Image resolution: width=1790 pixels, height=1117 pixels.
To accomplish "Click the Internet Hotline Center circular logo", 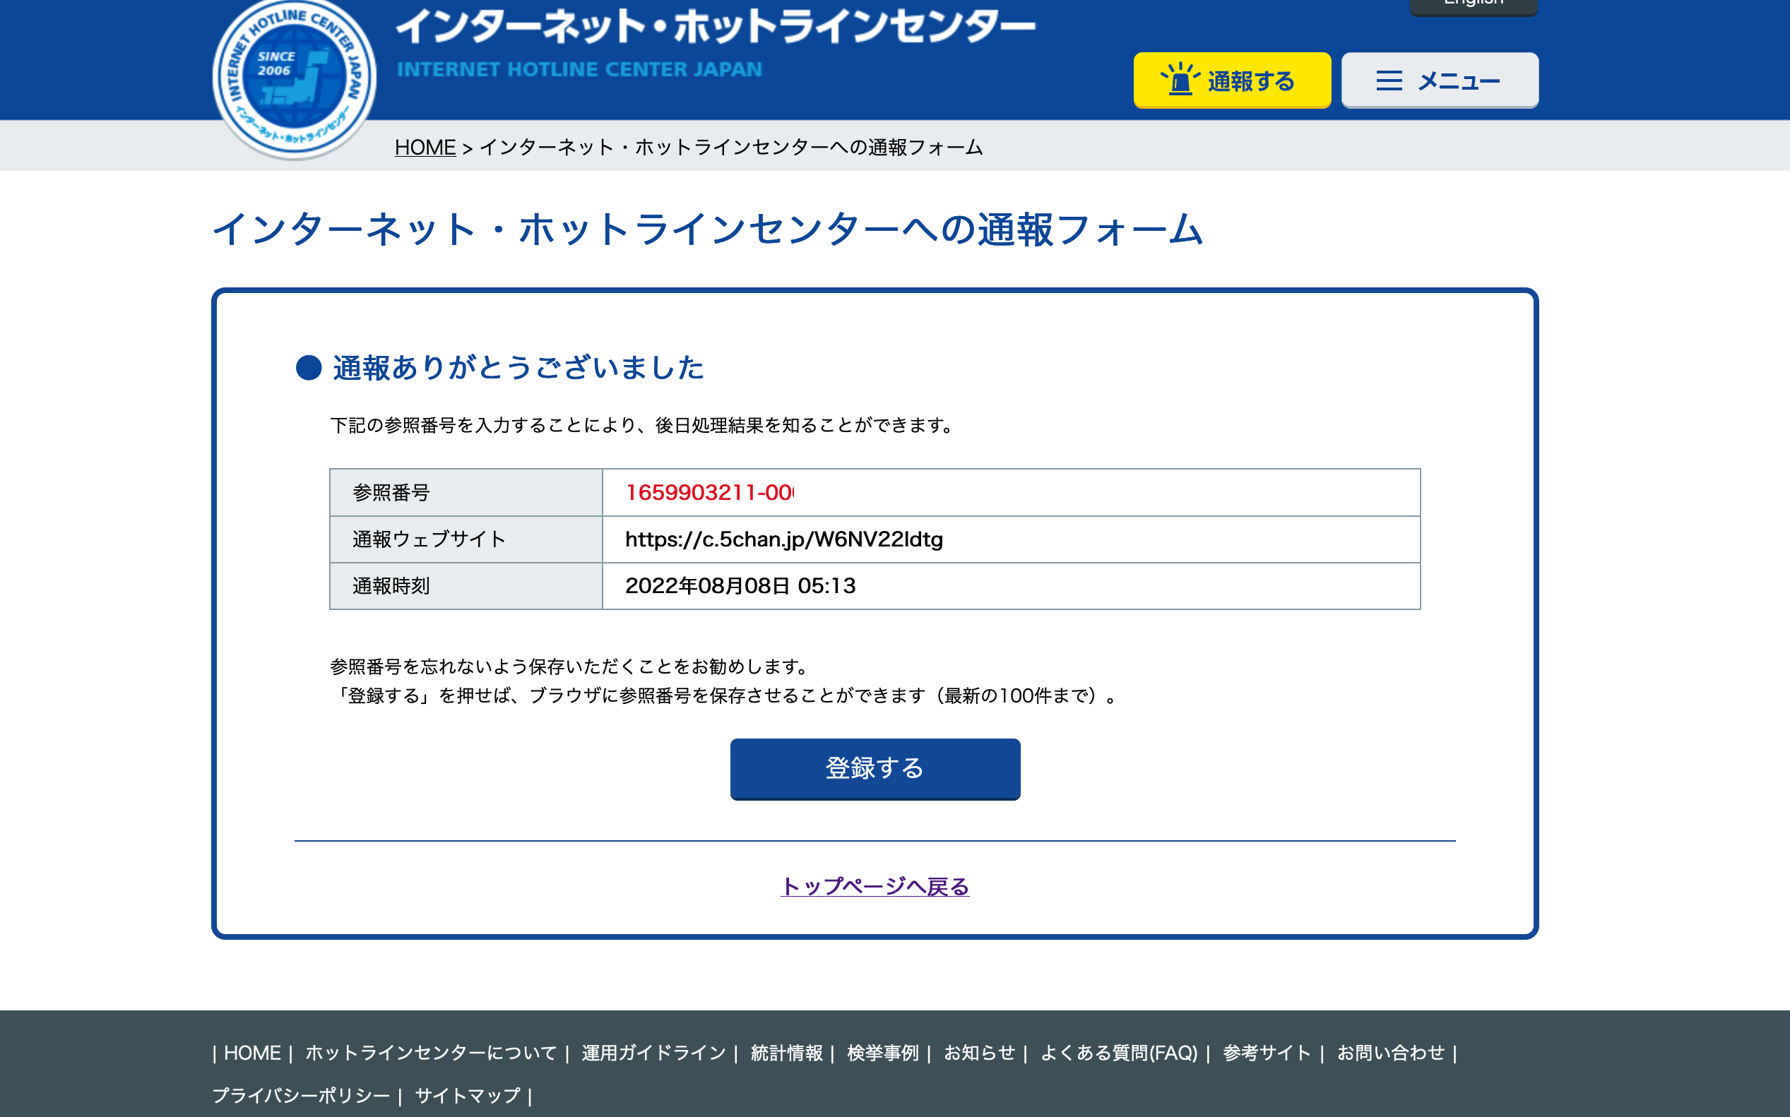I will pos(294,78).
